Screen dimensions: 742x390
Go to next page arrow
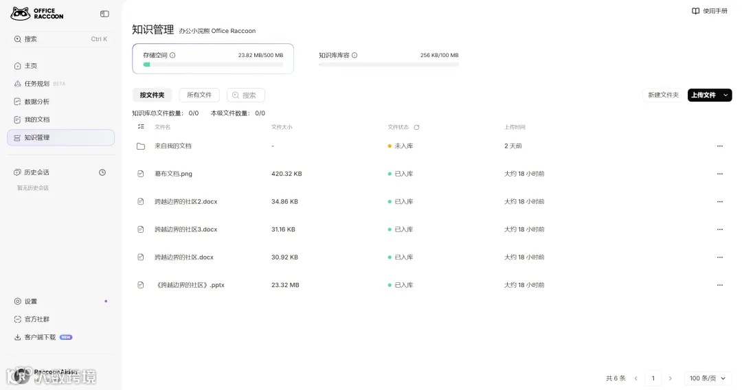(670, 378)
